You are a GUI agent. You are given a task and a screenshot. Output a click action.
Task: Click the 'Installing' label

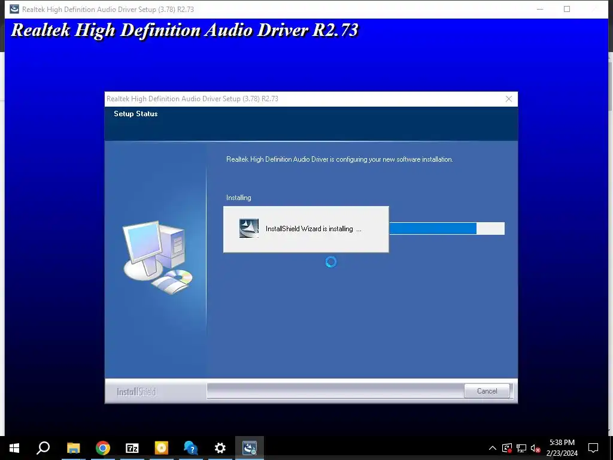(238, 198)
